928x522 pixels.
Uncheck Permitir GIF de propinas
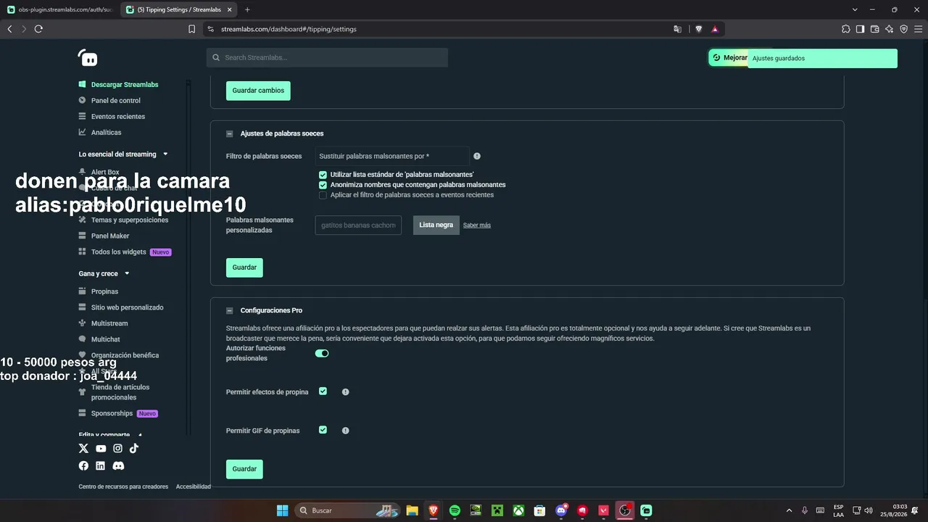[323, 430]
